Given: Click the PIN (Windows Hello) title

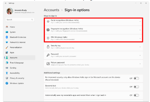Looking at the screenshot, I should 59,37.
